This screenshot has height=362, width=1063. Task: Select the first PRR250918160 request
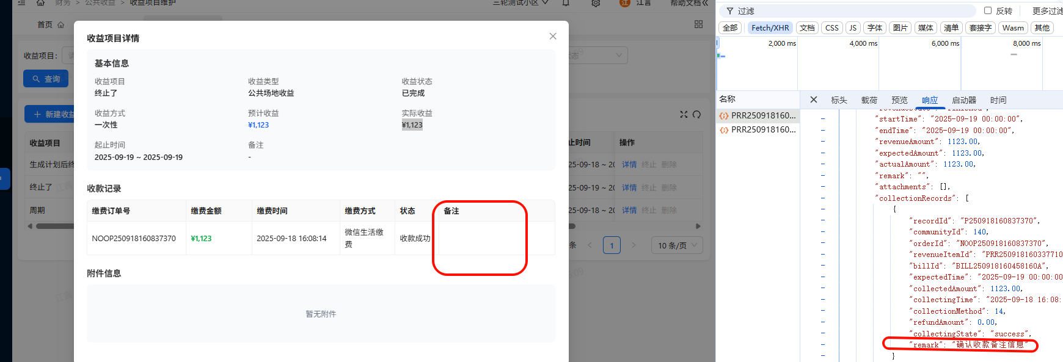758,115
